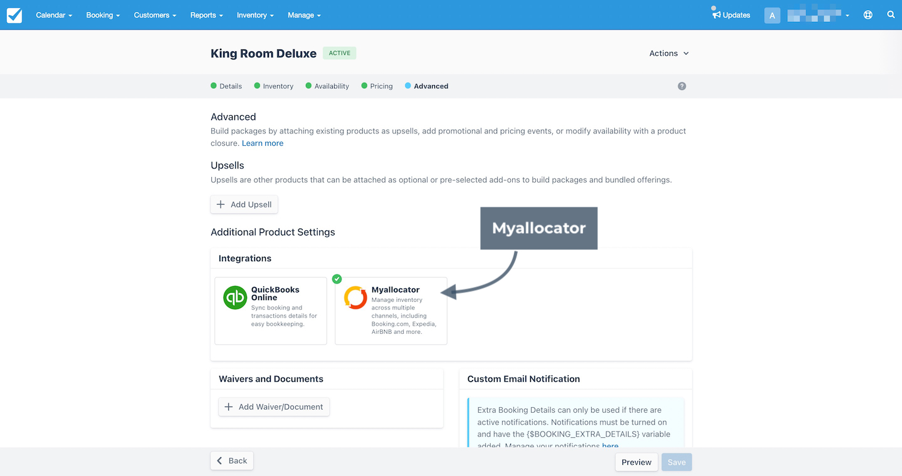Open the search magnifier icon
This screenshot has height=476, width=902.
(x=891, y=14)
